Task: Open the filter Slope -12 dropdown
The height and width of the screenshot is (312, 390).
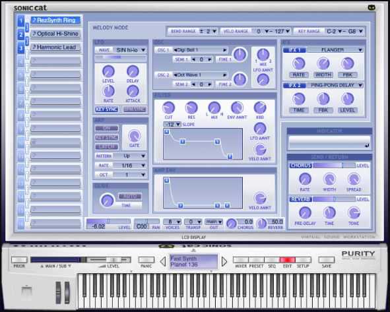Action: [x=172, y=124]
